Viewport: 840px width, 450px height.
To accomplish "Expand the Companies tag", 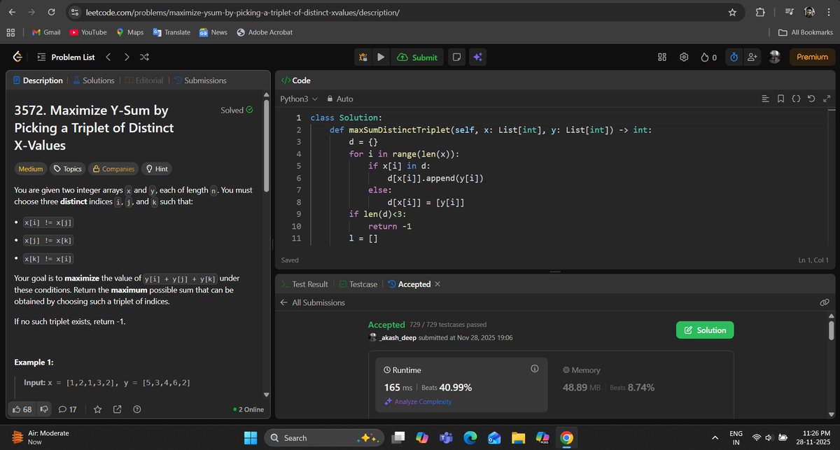I will click(113, 169).
